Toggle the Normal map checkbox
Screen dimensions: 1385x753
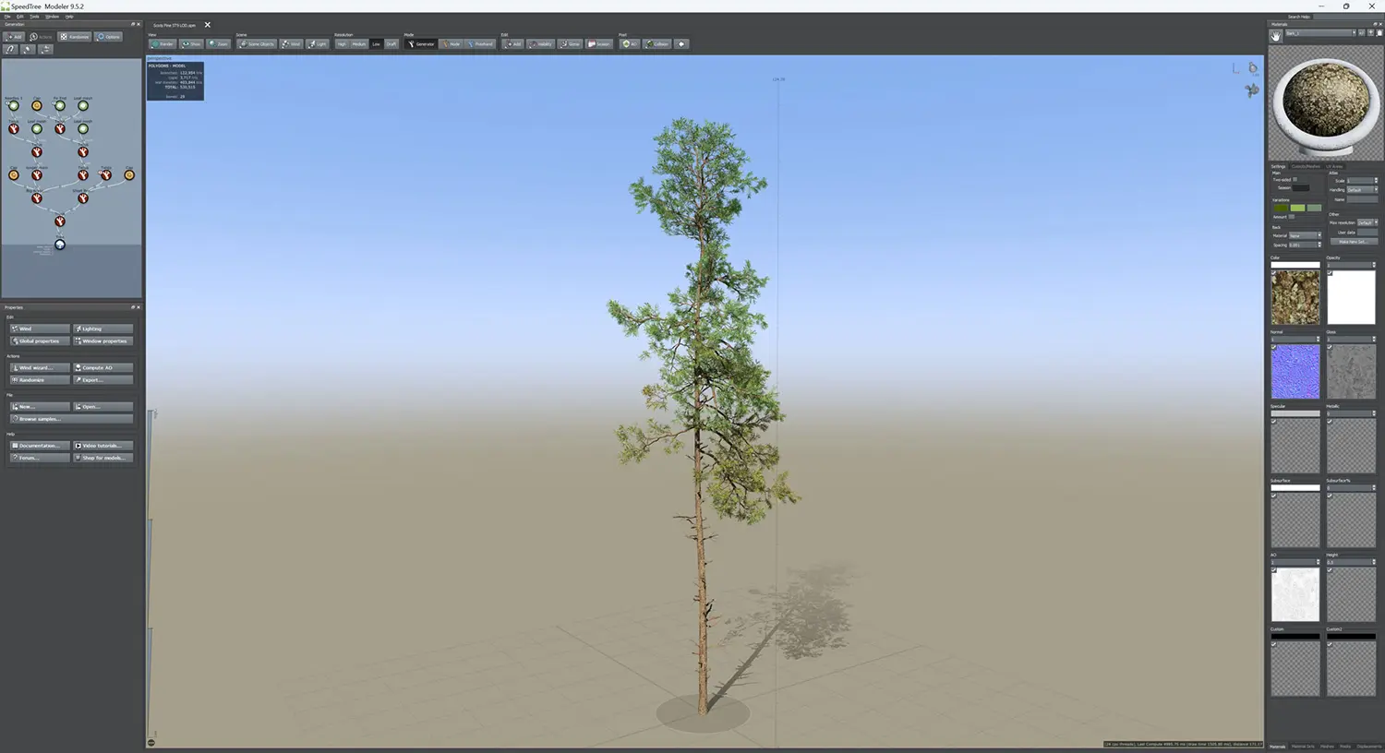pyautogui.click(x=1274, y=348)
